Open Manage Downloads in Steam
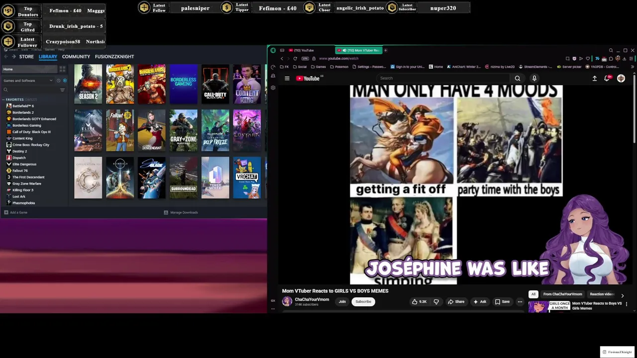Screen dimensions: 637x358 [181, 212]
